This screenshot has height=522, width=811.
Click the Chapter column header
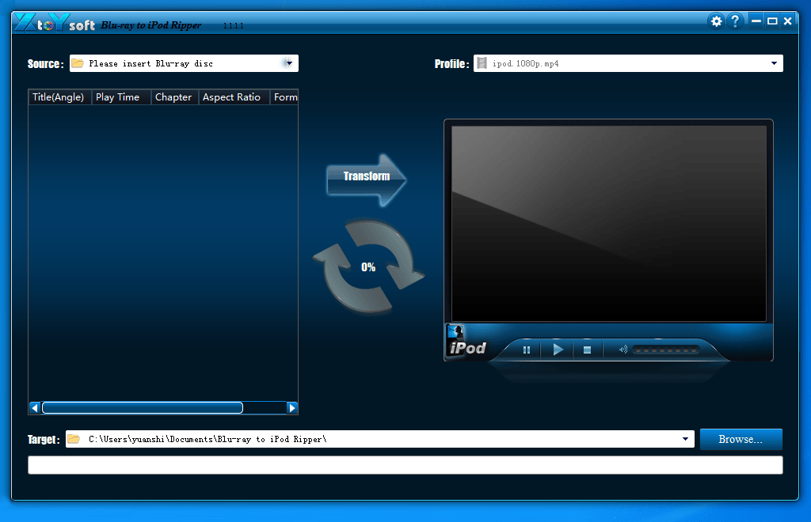[173, 97]
